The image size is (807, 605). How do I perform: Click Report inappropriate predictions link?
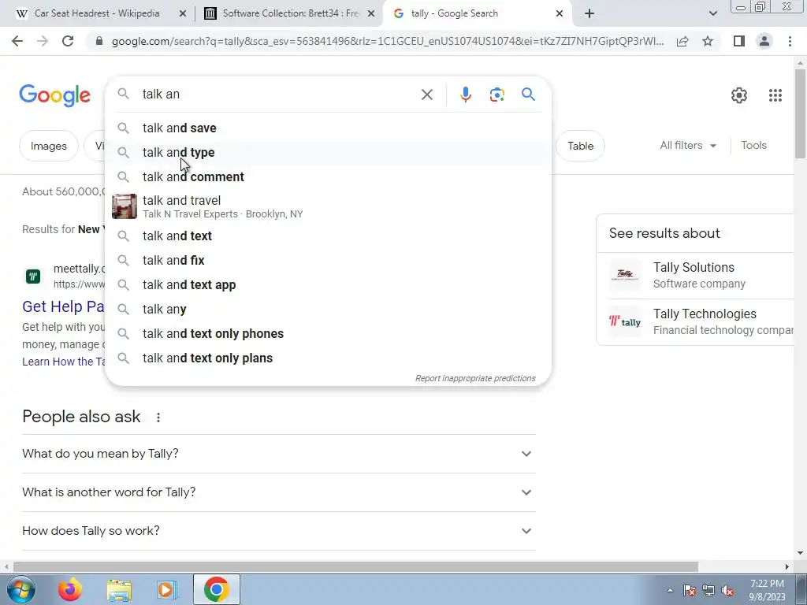tap(475, 379)
